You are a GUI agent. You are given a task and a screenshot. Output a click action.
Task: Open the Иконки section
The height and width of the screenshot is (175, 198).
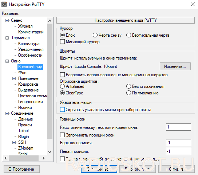25,107
